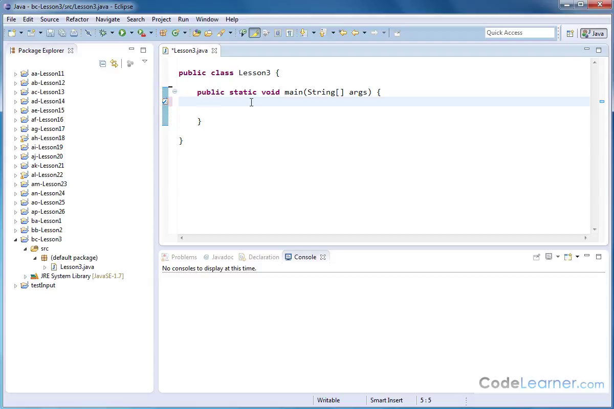The width and height of the screenshot is (614, 409).
Task: Expand the JRE System Library node
Action: [25, 276]
